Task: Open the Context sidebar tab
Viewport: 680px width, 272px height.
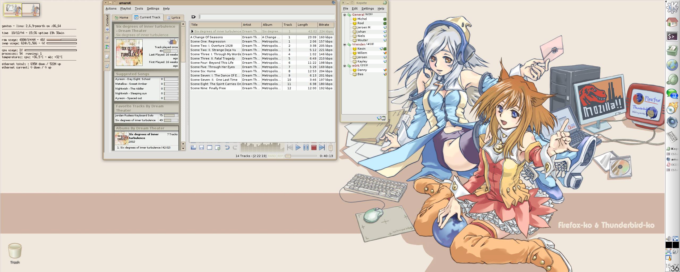Action: pyautogui.click(x=107, y=23)
